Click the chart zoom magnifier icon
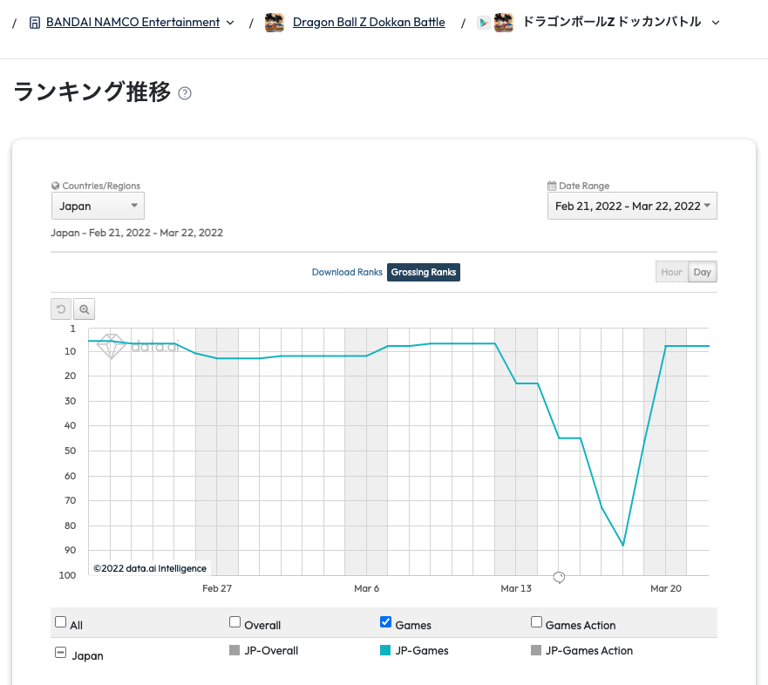The height and width of the screenshot is (685, 768). [85, 309]
